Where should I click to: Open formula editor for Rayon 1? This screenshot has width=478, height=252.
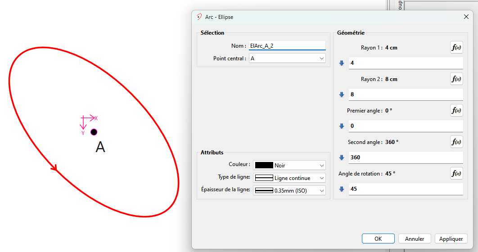[456, 48]
